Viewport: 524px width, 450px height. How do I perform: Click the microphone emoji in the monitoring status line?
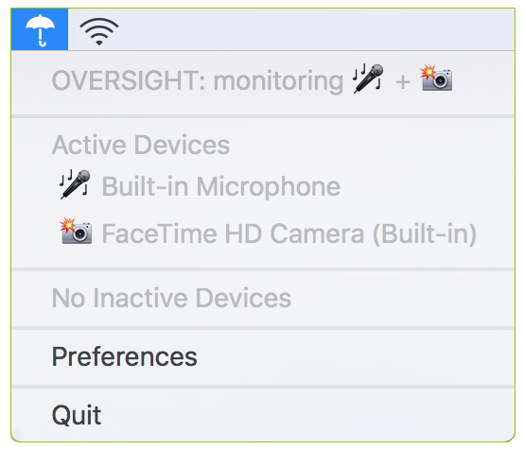pos(368,78)
